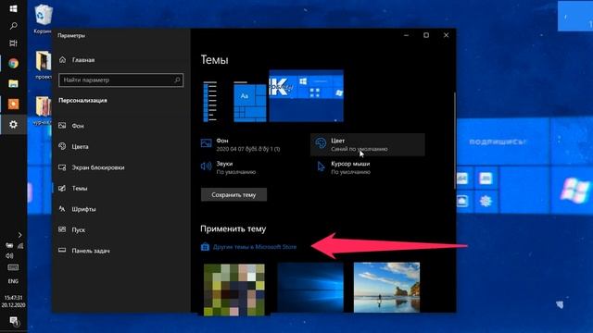Screen dimensions: 593x333
Task: Open Другие темы в Microsoft Store link
Action: pos(255,247)
